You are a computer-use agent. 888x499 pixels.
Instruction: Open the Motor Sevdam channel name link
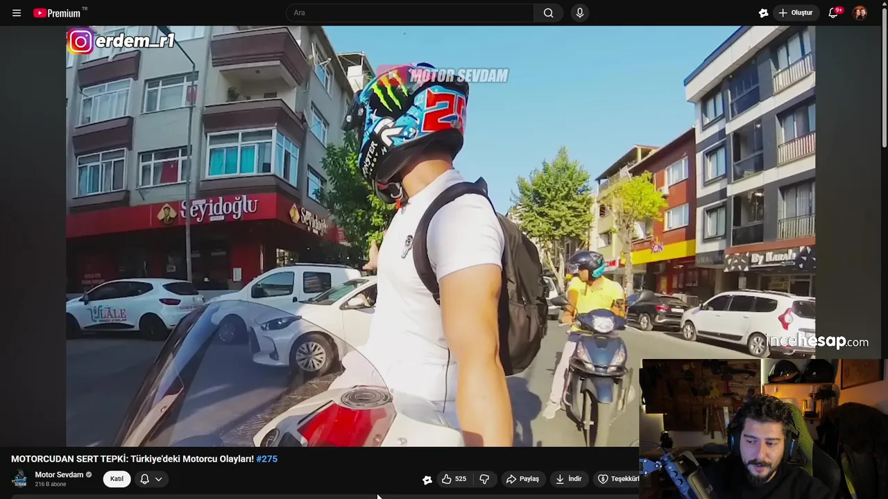[x=59, y=475]
